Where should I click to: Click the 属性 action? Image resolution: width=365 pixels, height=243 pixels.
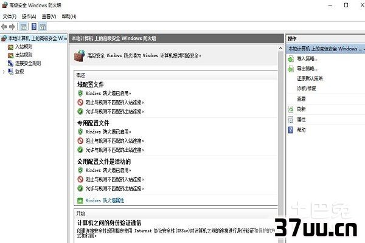(301, 120)
